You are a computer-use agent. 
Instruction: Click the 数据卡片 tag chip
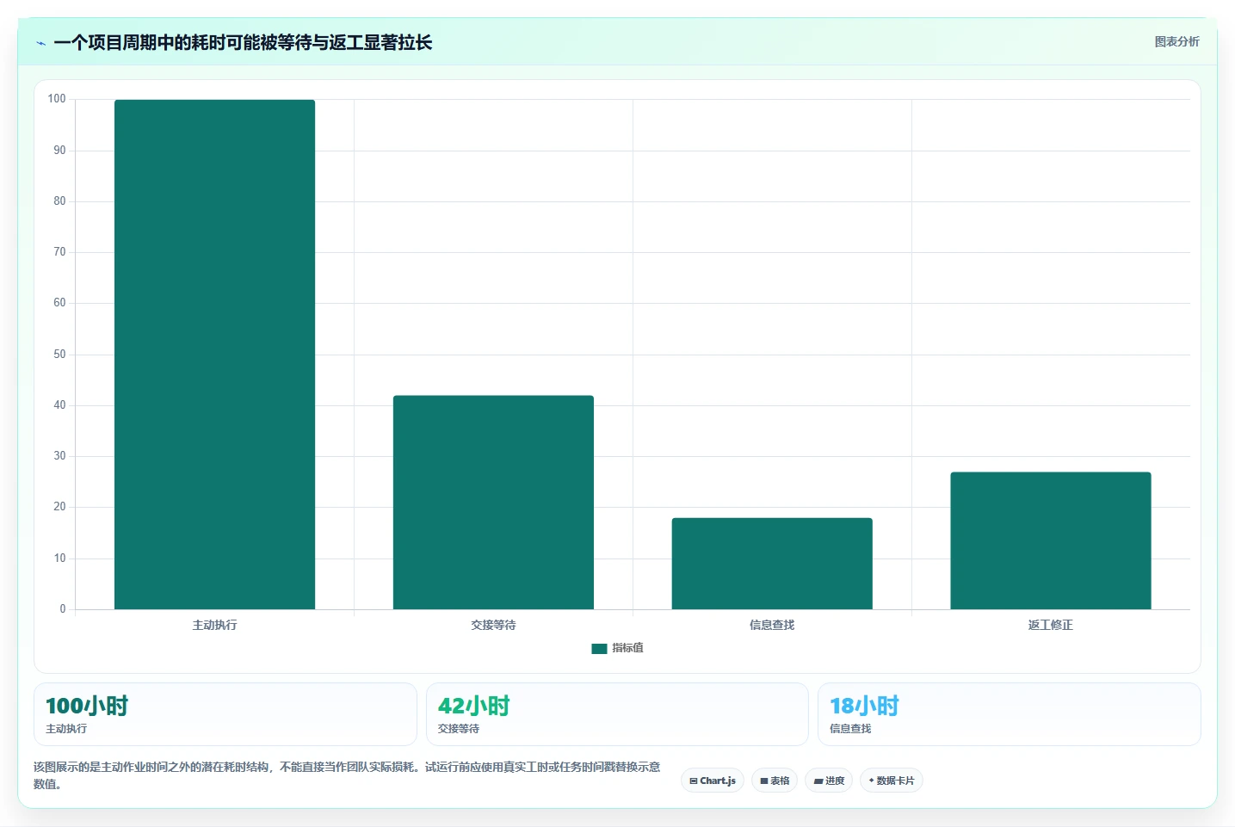[892, 781]
